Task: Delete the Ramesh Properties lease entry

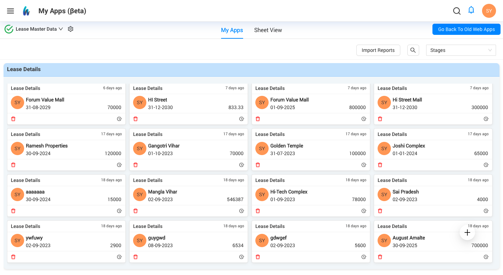Action: [13, 165]
